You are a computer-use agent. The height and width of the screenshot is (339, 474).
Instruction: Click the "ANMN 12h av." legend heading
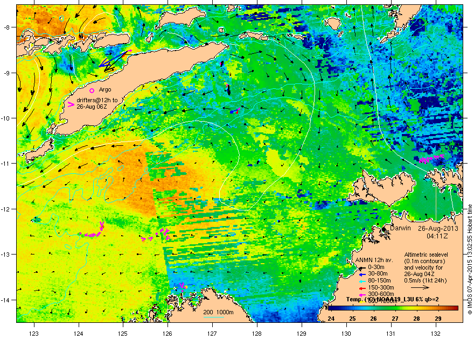click(374, 260)
